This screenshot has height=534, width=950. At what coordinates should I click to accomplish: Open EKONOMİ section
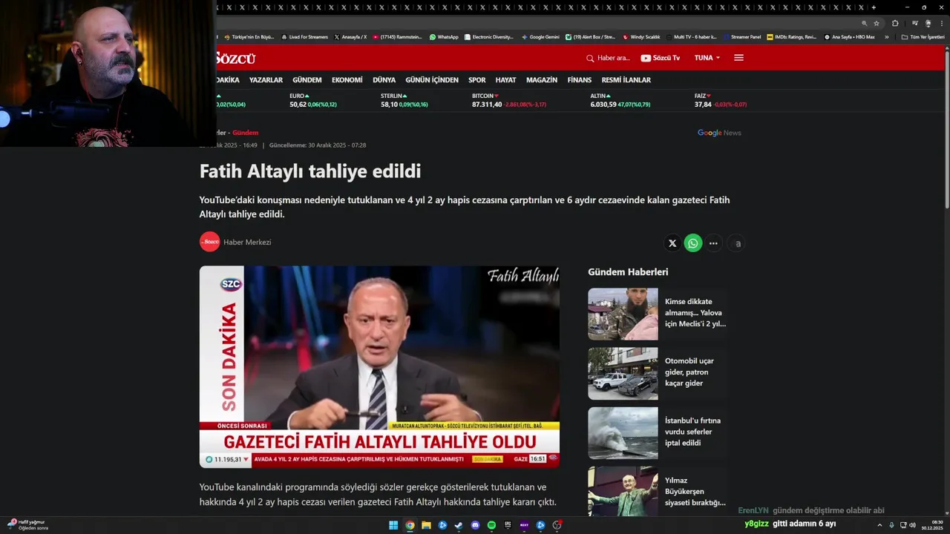[347, 80]
